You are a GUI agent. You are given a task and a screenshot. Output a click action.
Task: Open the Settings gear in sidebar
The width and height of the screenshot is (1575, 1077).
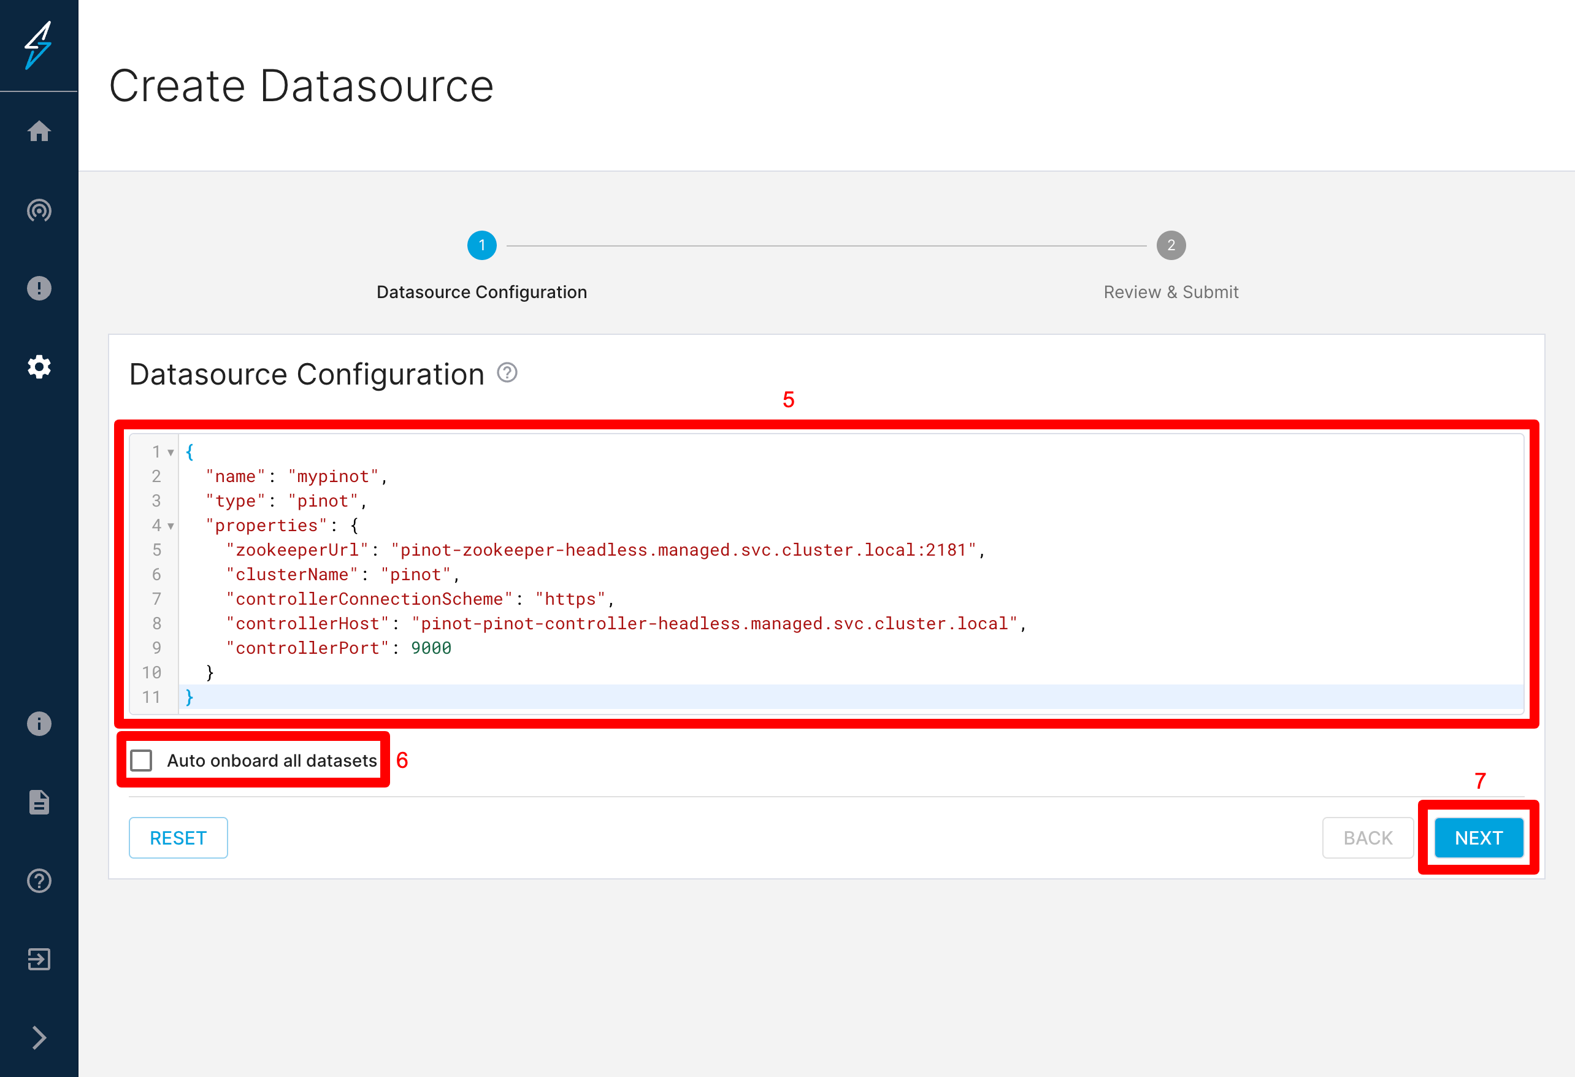(x=39, y=366)
